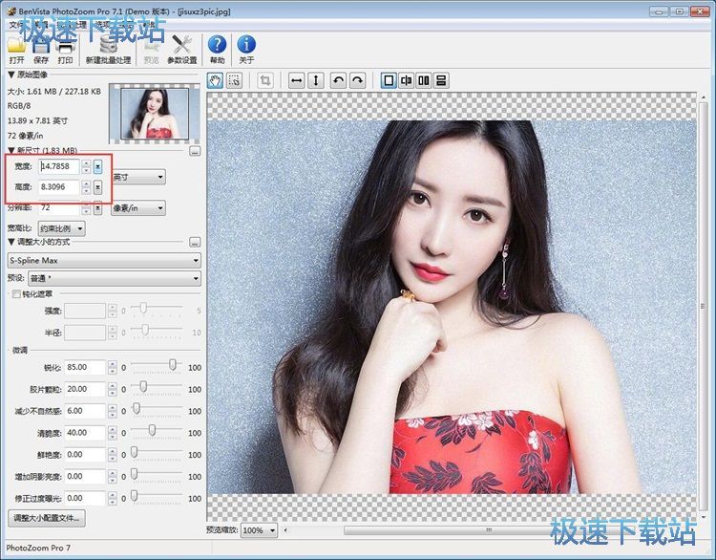The height and width of the screenshot is (560, 716).
Task: Open the 预览缩放 100% zoom dropdown
Action: (x=259, y=530)
